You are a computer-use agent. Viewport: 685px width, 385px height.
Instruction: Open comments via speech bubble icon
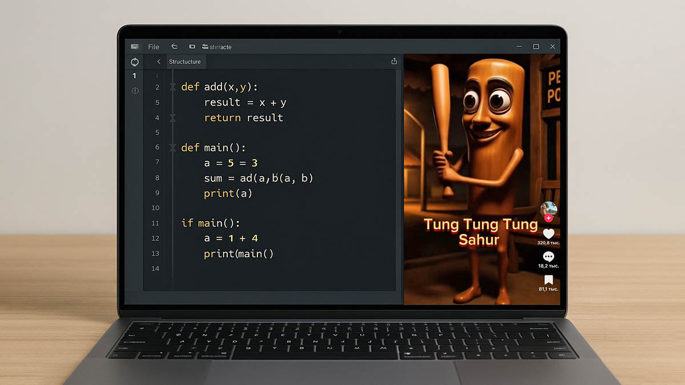(549, 257)
